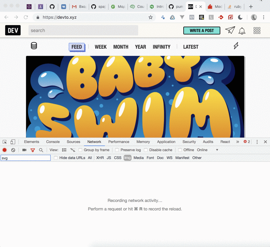Image resolution: width=270 pixels, height=247 pixels.
Task: Open the notifications bell
Action: point(242,31)
